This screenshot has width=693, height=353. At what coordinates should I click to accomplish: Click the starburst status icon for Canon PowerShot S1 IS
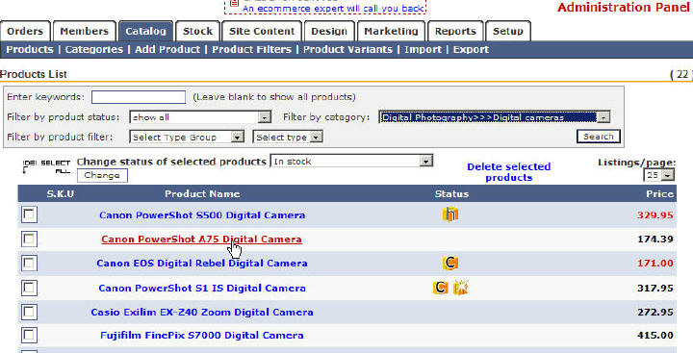coord(460,288)
